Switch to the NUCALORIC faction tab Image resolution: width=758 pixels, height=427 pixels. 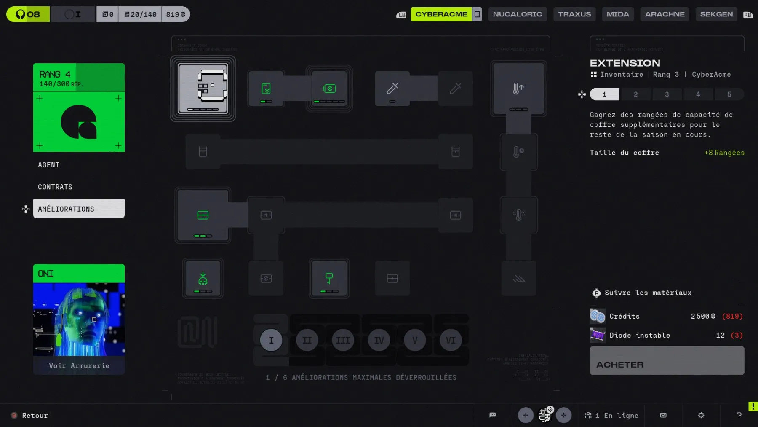(517, 14)
